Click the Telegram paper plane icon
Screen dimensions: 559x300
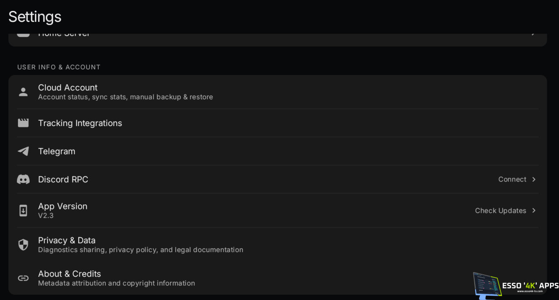(23, 151)
